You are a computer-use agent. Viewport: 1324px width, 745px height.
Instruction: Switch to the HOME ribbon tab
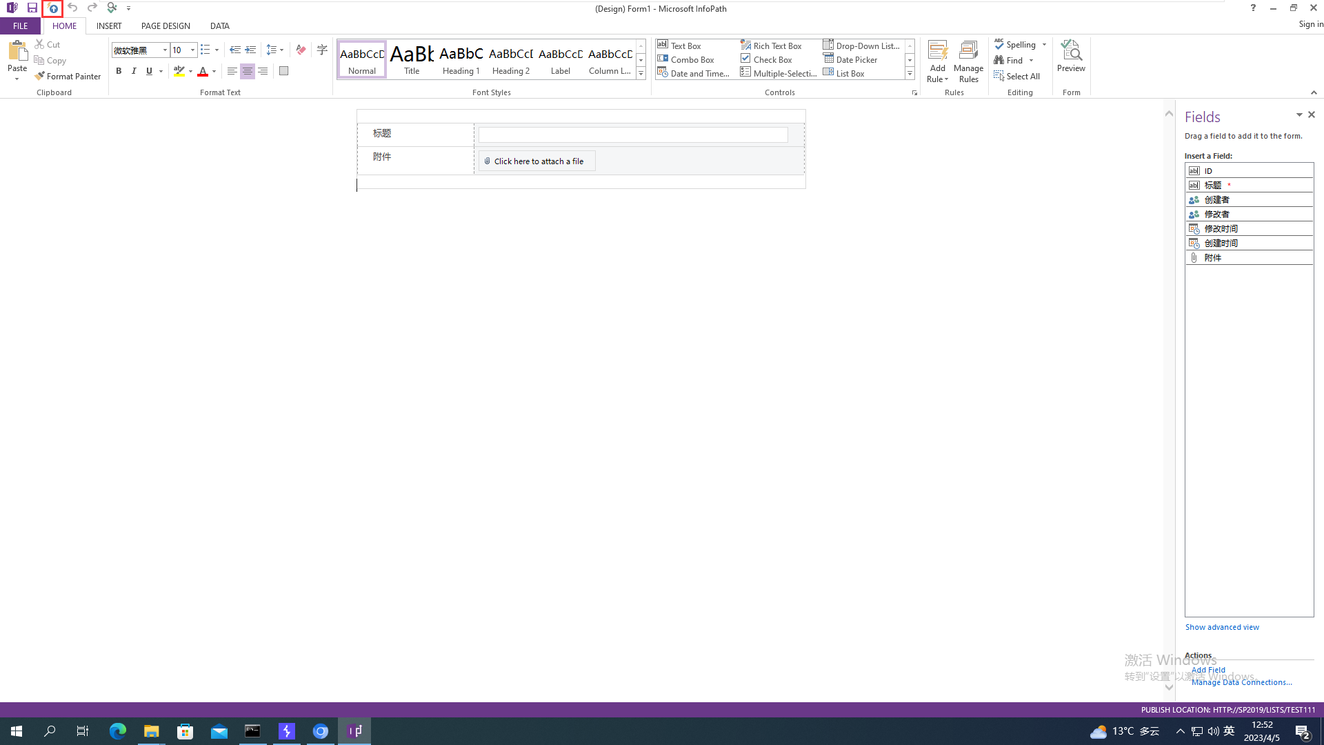click(x=63, y=26)
